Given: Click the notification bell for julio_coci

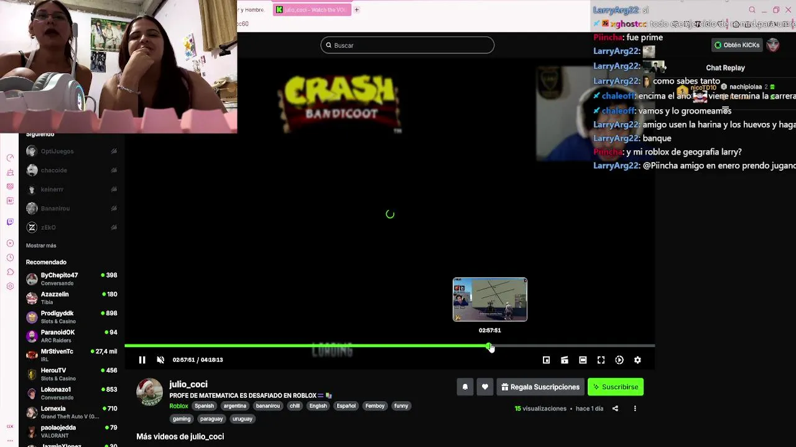Looking at the screenshot, I should (x=465, y=387).
